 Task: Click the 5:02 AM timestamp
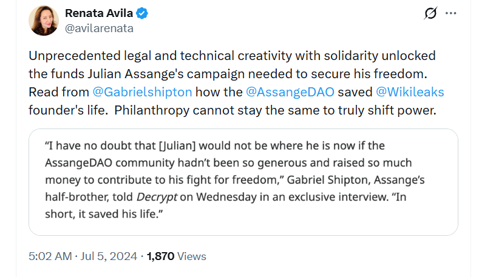pyautogui.click(x=50, y=256)
